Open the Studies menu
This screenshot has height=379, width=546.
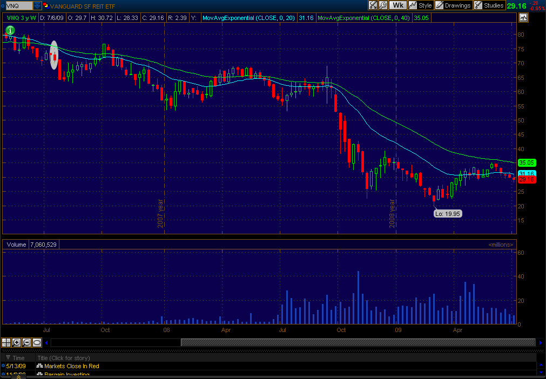coord(489,5)
